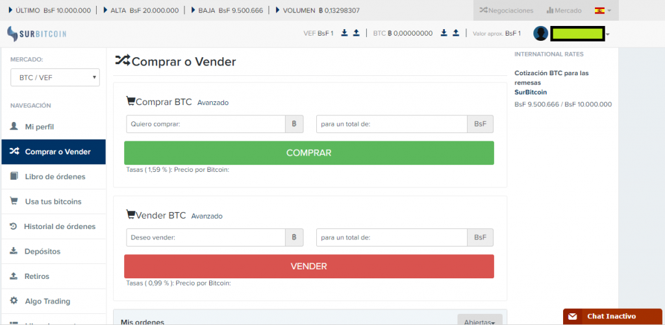Click the VEF withdraw upload icon

357,33
